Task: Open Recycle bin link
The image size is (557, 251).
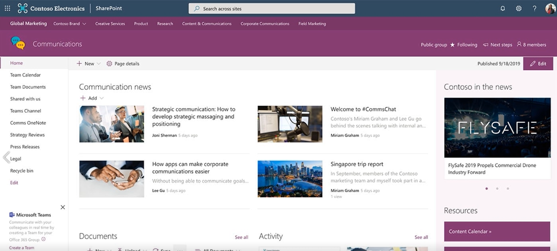Action: coord(22,171)
